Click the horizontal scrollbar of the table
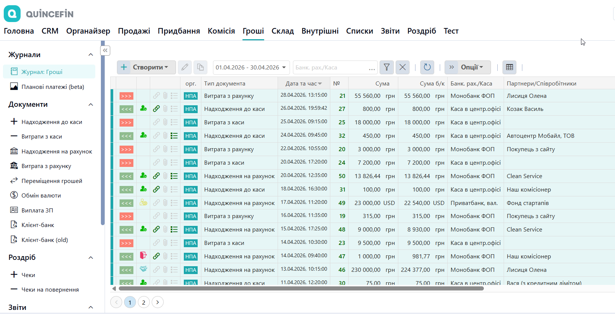 (301, 288)
